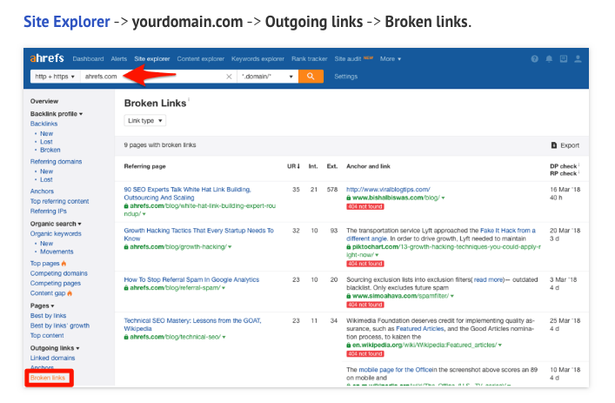
Task: Click 'Featured Articles' anchor link
Action: (x=420, y=329)
